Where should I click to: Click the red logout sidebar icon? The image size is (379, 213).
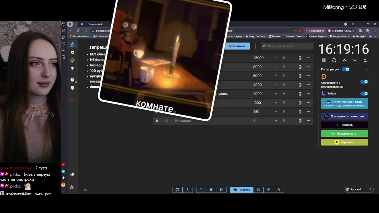coord(72,99)
